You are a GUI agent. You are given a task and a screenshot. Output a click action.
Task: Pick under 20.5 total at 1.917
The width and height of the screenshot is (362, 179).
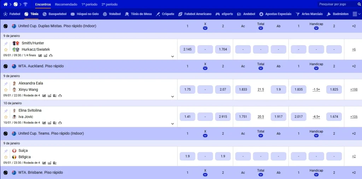point(279,117)
